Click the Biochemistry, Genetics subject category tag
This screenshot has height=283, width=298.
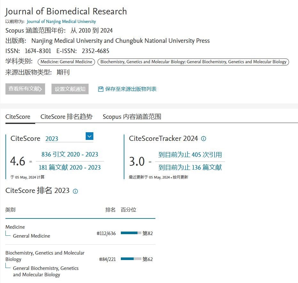[193, 62]
